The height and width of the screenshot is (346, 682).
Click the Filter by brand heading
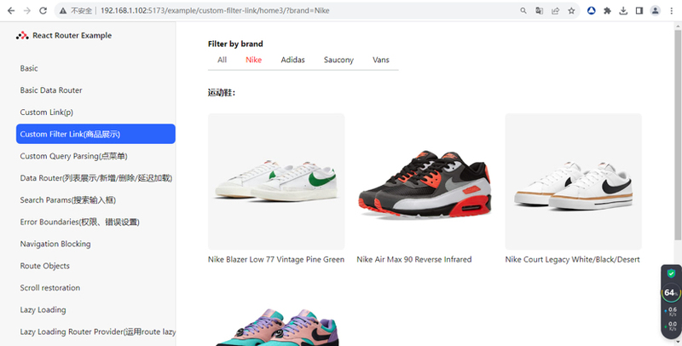[x=235, y=44]
